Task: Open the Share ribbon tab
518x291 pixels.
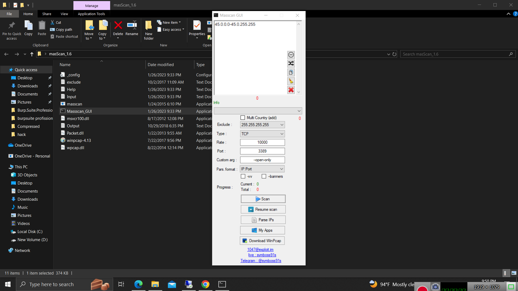Action: [x=47, y=14]
